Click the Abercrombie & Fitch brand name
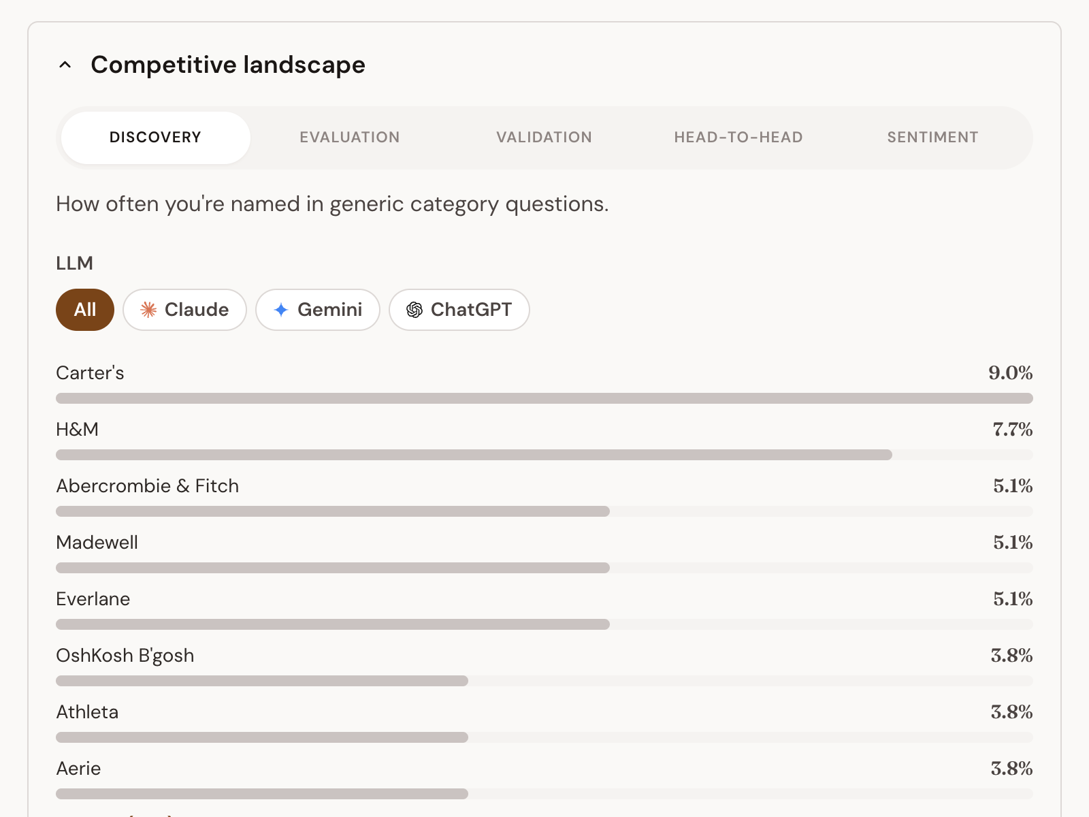Image resolution: width=1089 pixels, height=817 pixels. [x=148, y=486]
